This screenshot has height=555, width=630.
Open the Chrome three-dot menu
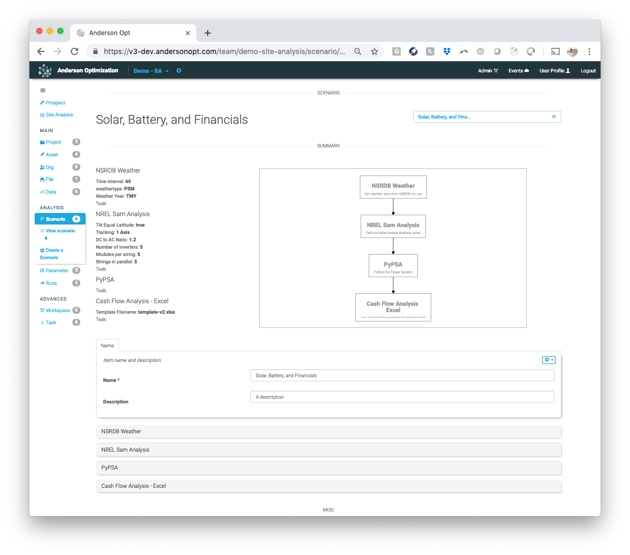[x=589, y=51]
